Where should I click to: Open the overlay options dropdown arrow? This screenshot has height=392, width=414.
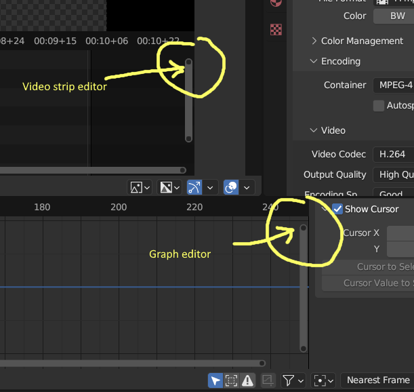click(247, 188)
